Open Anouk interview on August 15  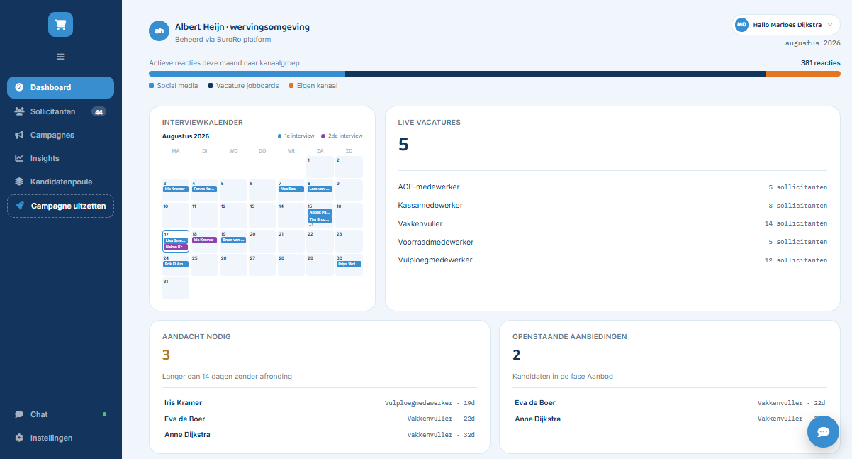320,212
